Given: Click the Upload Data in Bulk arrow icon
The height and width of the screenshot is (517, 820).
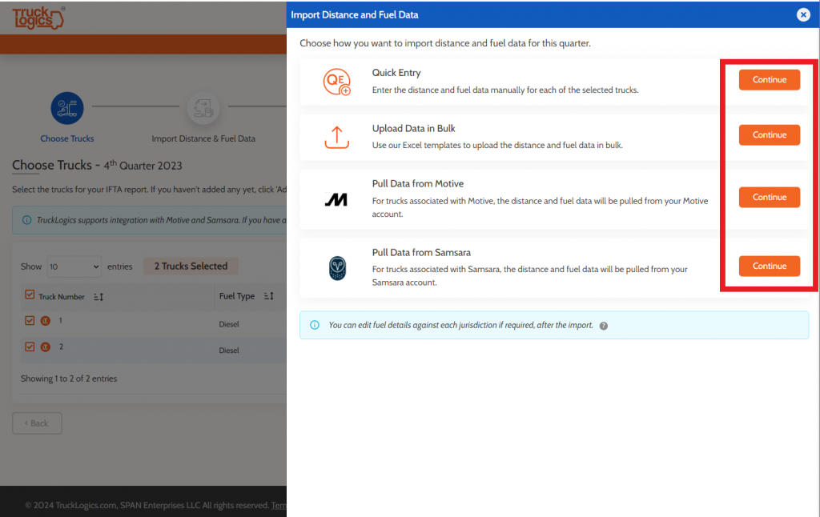Looking at the screenshot, I should click(337, 138).
